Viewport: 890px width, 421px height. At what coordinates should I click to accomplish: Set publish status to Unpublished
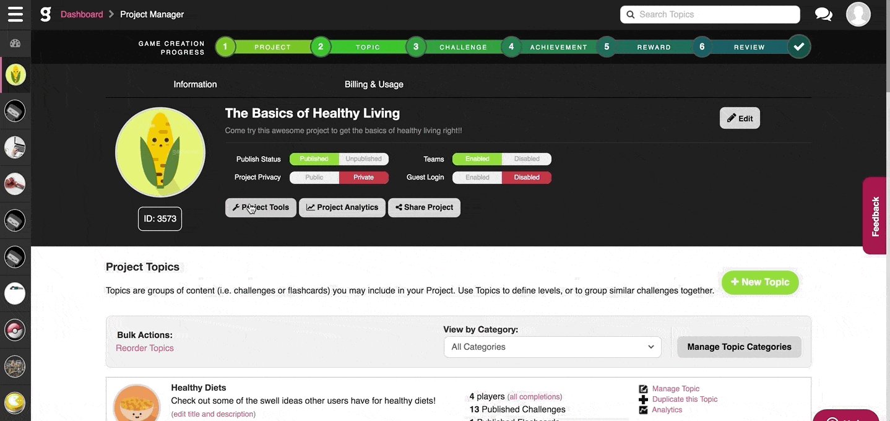364,159
